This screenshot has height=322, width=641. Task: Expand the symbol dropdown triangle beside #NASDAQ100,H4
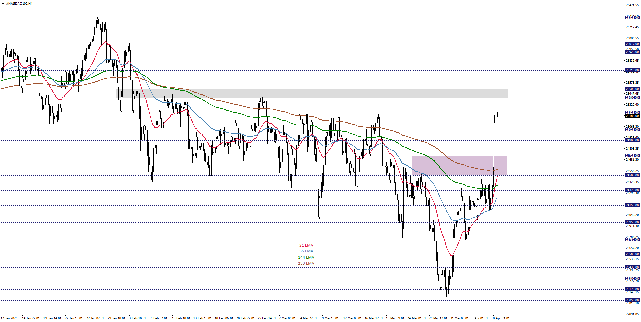[3, 3]
